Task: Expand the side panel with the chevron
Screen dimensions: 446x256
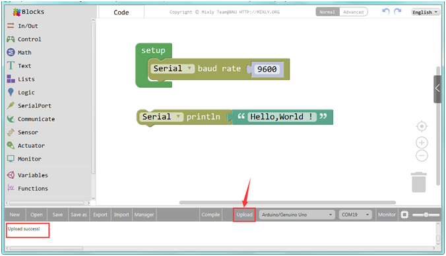Action: click(x=437, y=89)
